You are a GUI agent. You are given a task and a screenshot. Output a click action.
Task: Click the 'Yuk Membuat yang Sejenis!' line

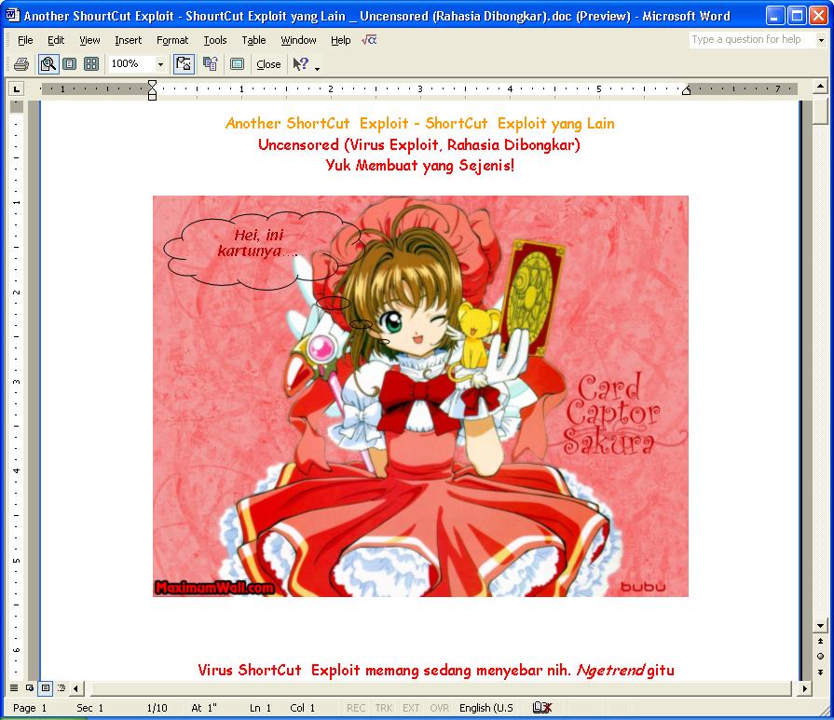coord(420,166)
